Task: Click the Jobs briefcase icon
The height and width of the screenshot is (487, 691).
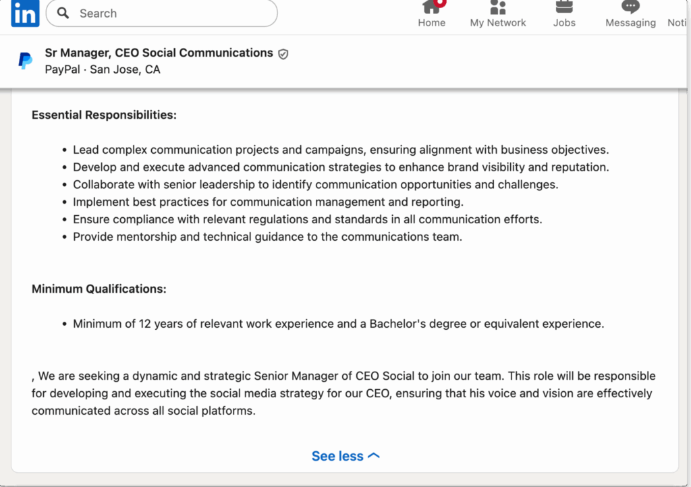Action: [x=564, y=7]
